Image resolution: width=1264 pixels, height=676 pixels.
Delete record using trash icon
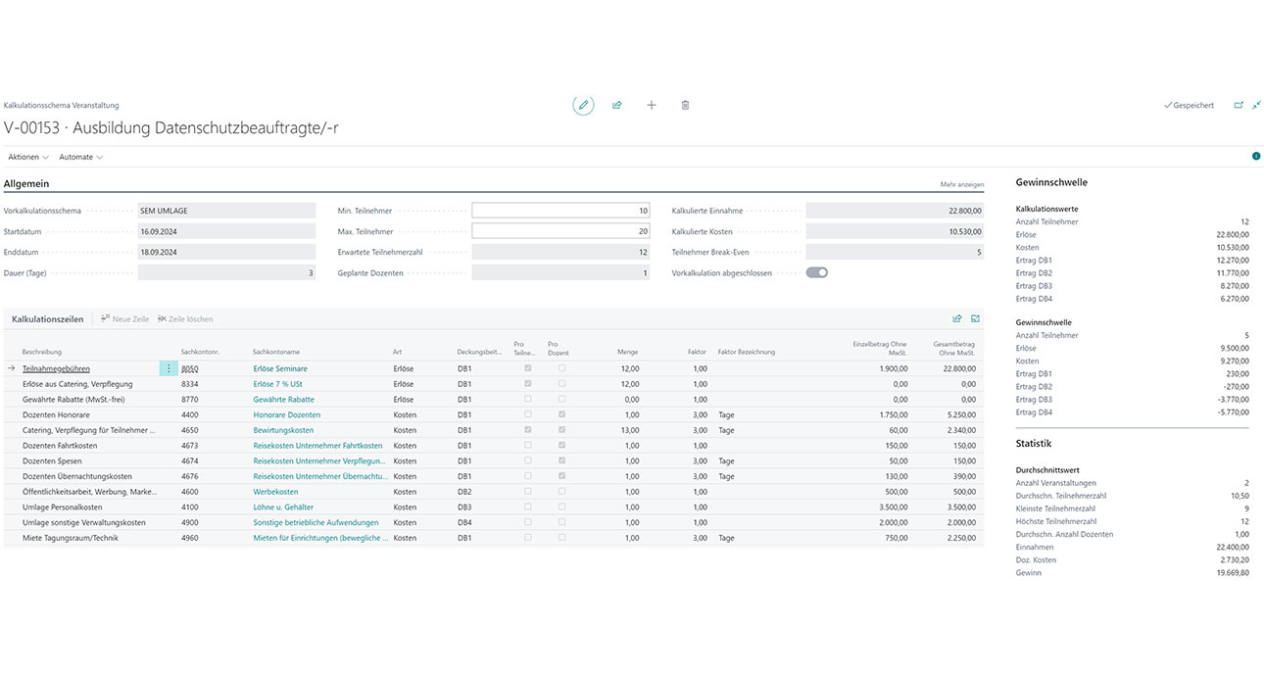pyautogui.click(x=686, y=105)
